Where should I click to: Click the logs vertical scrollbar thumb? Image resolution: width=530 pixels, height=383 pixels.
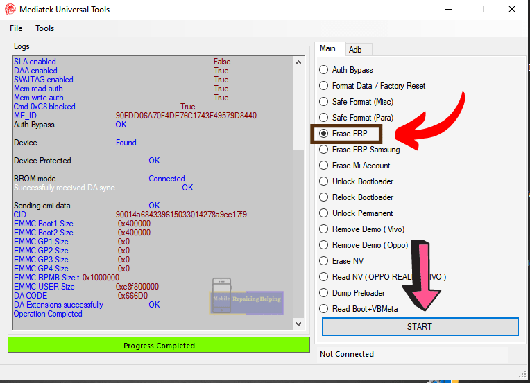(x=298, y=233)
